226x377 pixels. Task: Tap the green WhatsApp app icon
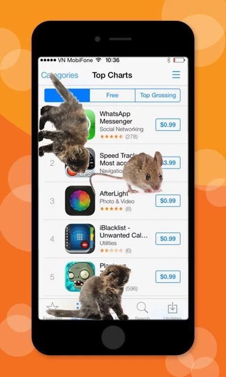click(x=90, y=124)
